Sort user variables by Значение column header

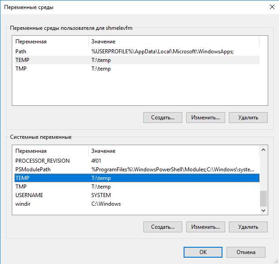[x=172, y=42]
